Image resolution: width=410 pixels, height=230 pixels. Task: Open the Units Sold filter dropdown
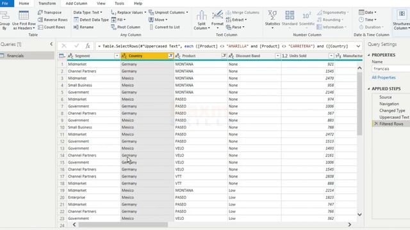(331, 56)
